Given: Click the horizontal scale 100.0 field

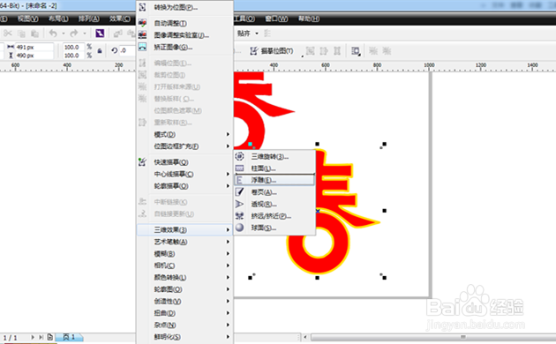Looking at the screenshot, I should (x=73, y=47).
